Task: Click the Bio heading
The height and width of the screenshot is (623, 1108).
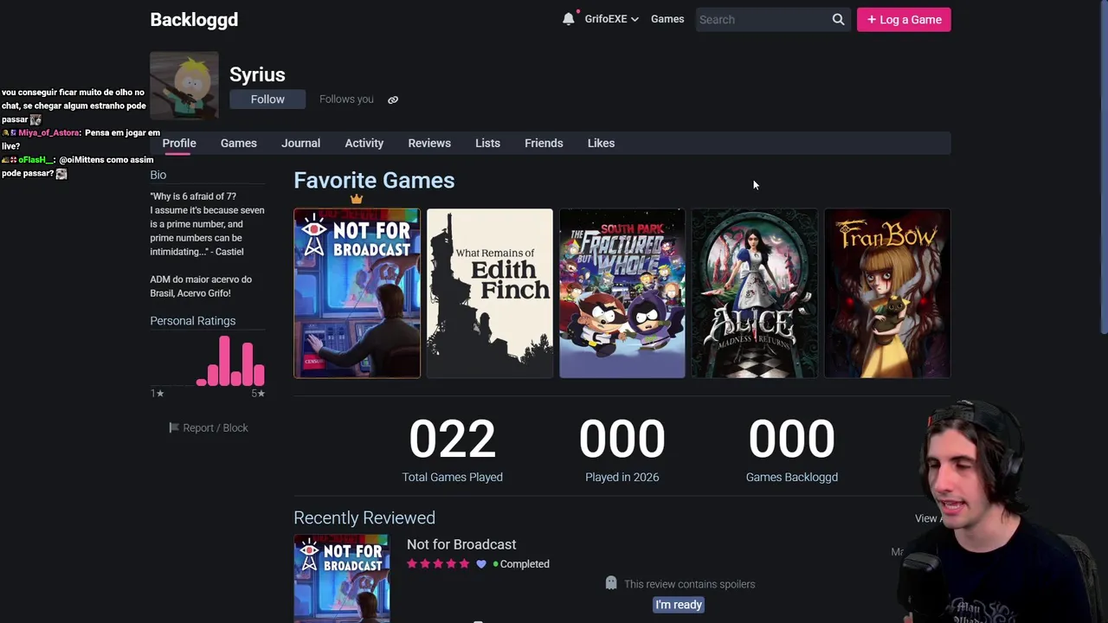Action: click(158, 175)
